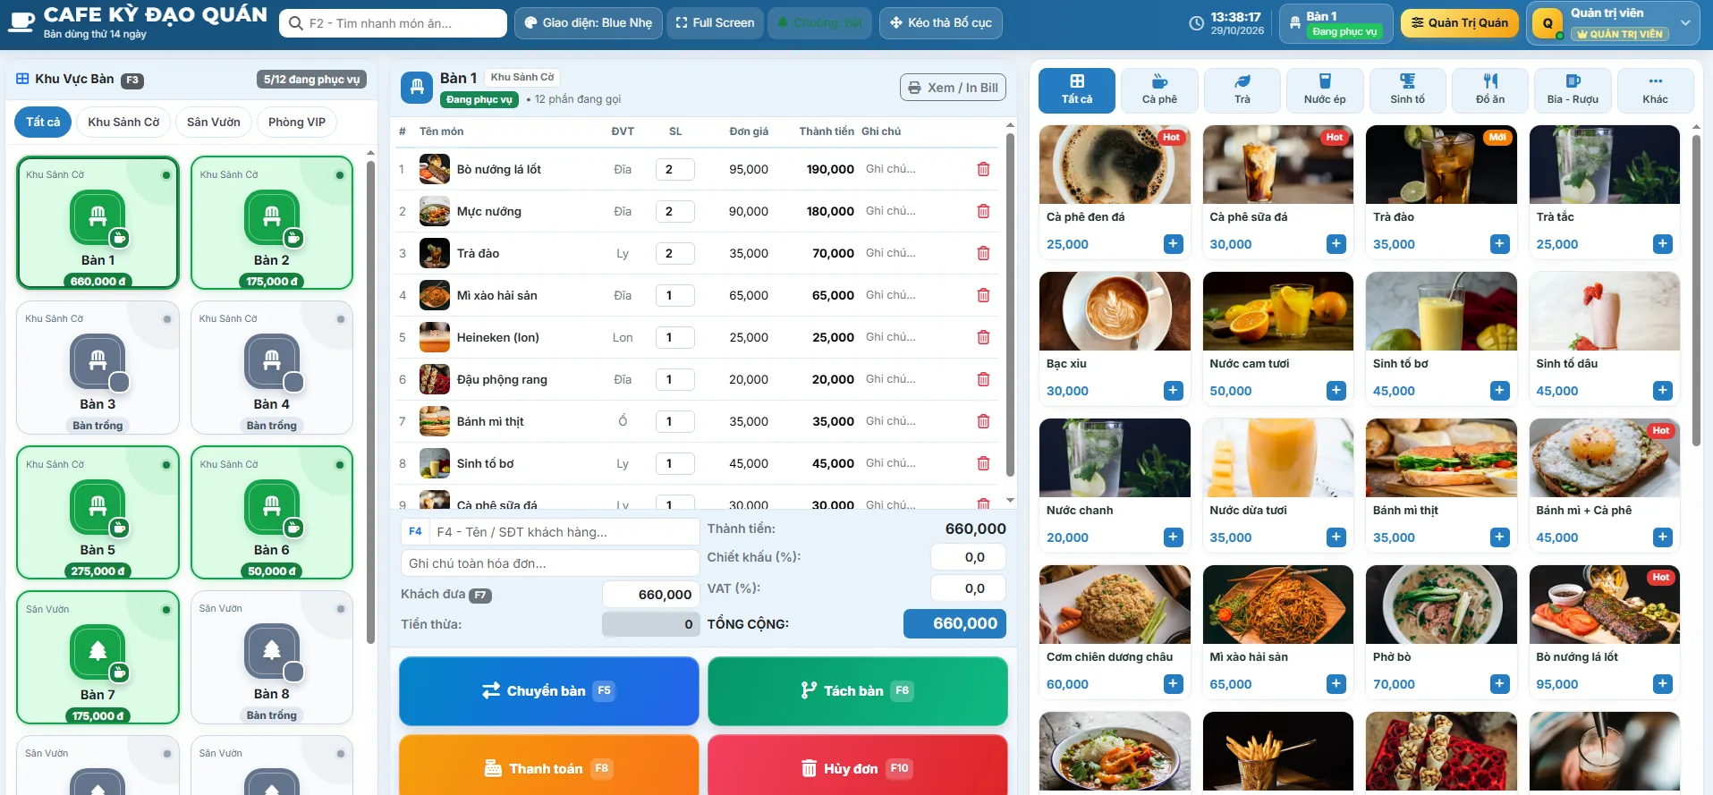
Task: Add Sinh tố bơ via plus button
Action: coord(1500,391)
